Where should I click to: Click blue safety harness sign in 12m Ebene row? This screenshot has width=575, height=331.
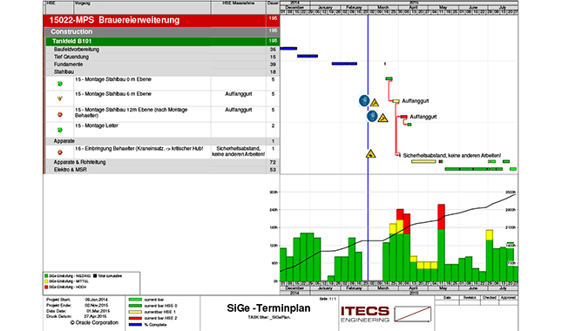(372, 116)
